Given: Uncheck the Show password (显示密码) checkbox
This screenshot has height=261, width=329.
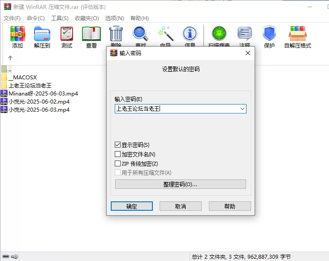Looking at the screenshot, I should coord(118,145).
